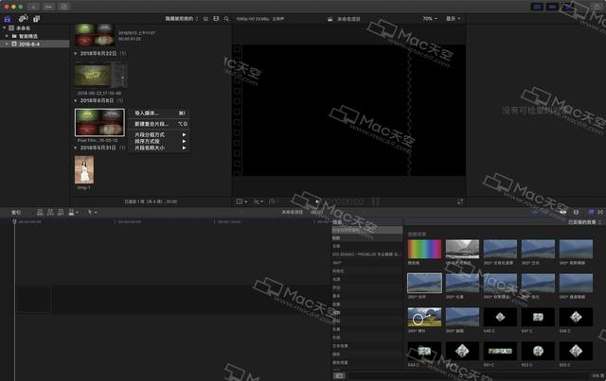Open the 已安装的效果 effects filter dropdown
The width and height of the screenshot is (606, 381).
tap(584, 222)
